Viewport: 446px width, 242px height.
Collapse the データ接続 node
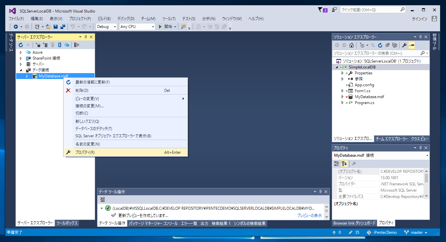[x=21, y=70]
